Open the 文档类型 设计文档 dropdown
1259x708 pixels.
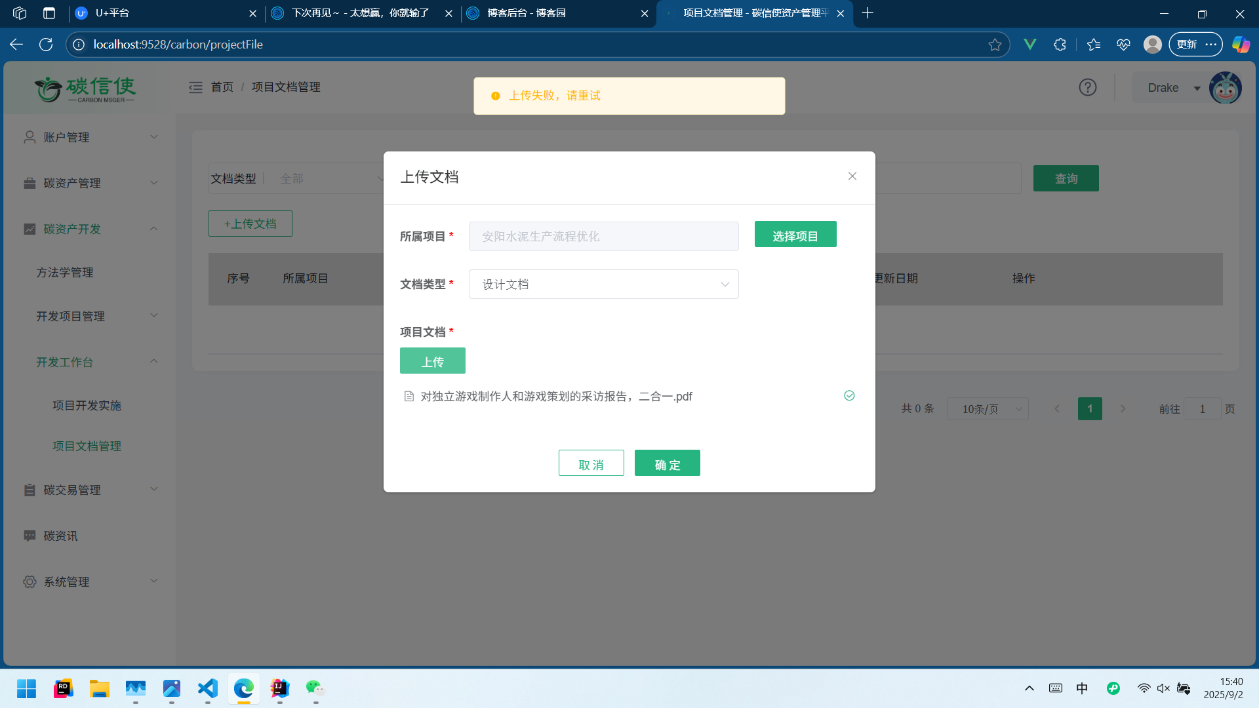pos(603,285)
